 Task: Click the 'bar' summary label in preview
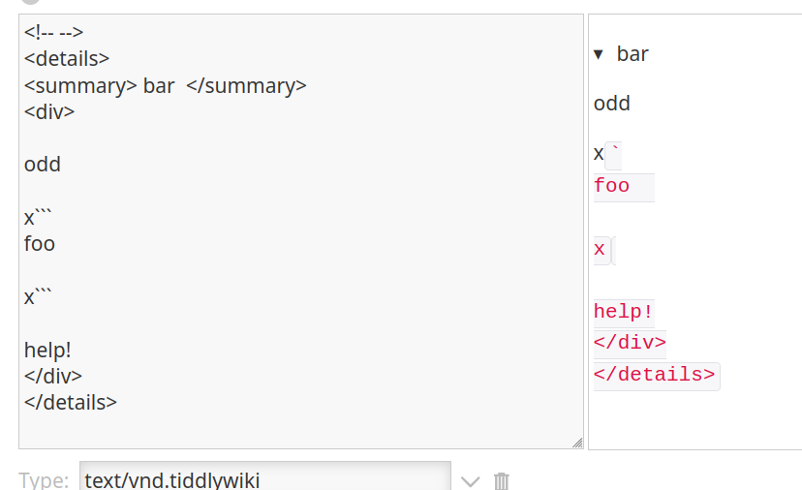632,54
